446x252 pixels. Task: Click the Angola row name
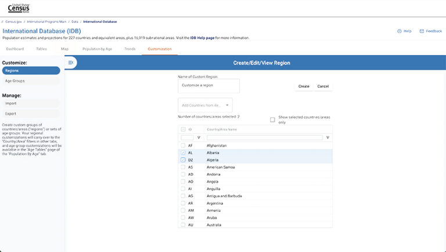coord(213,182)
